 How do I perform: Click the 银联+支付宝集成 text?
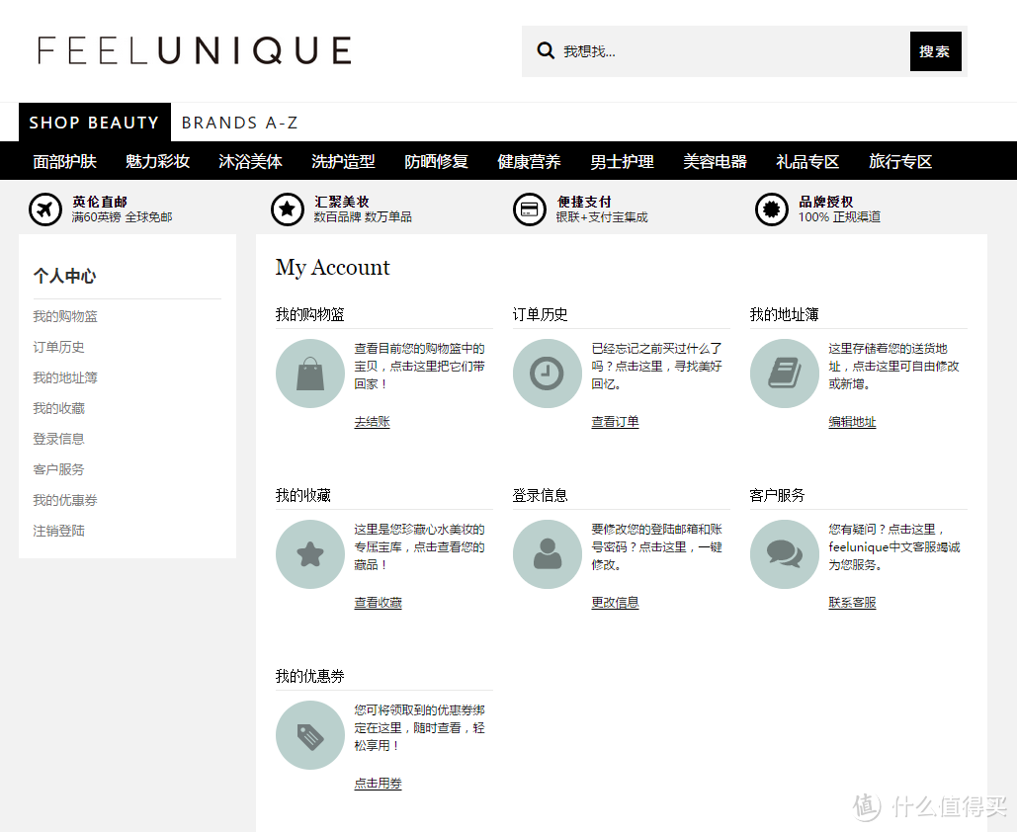602,217
